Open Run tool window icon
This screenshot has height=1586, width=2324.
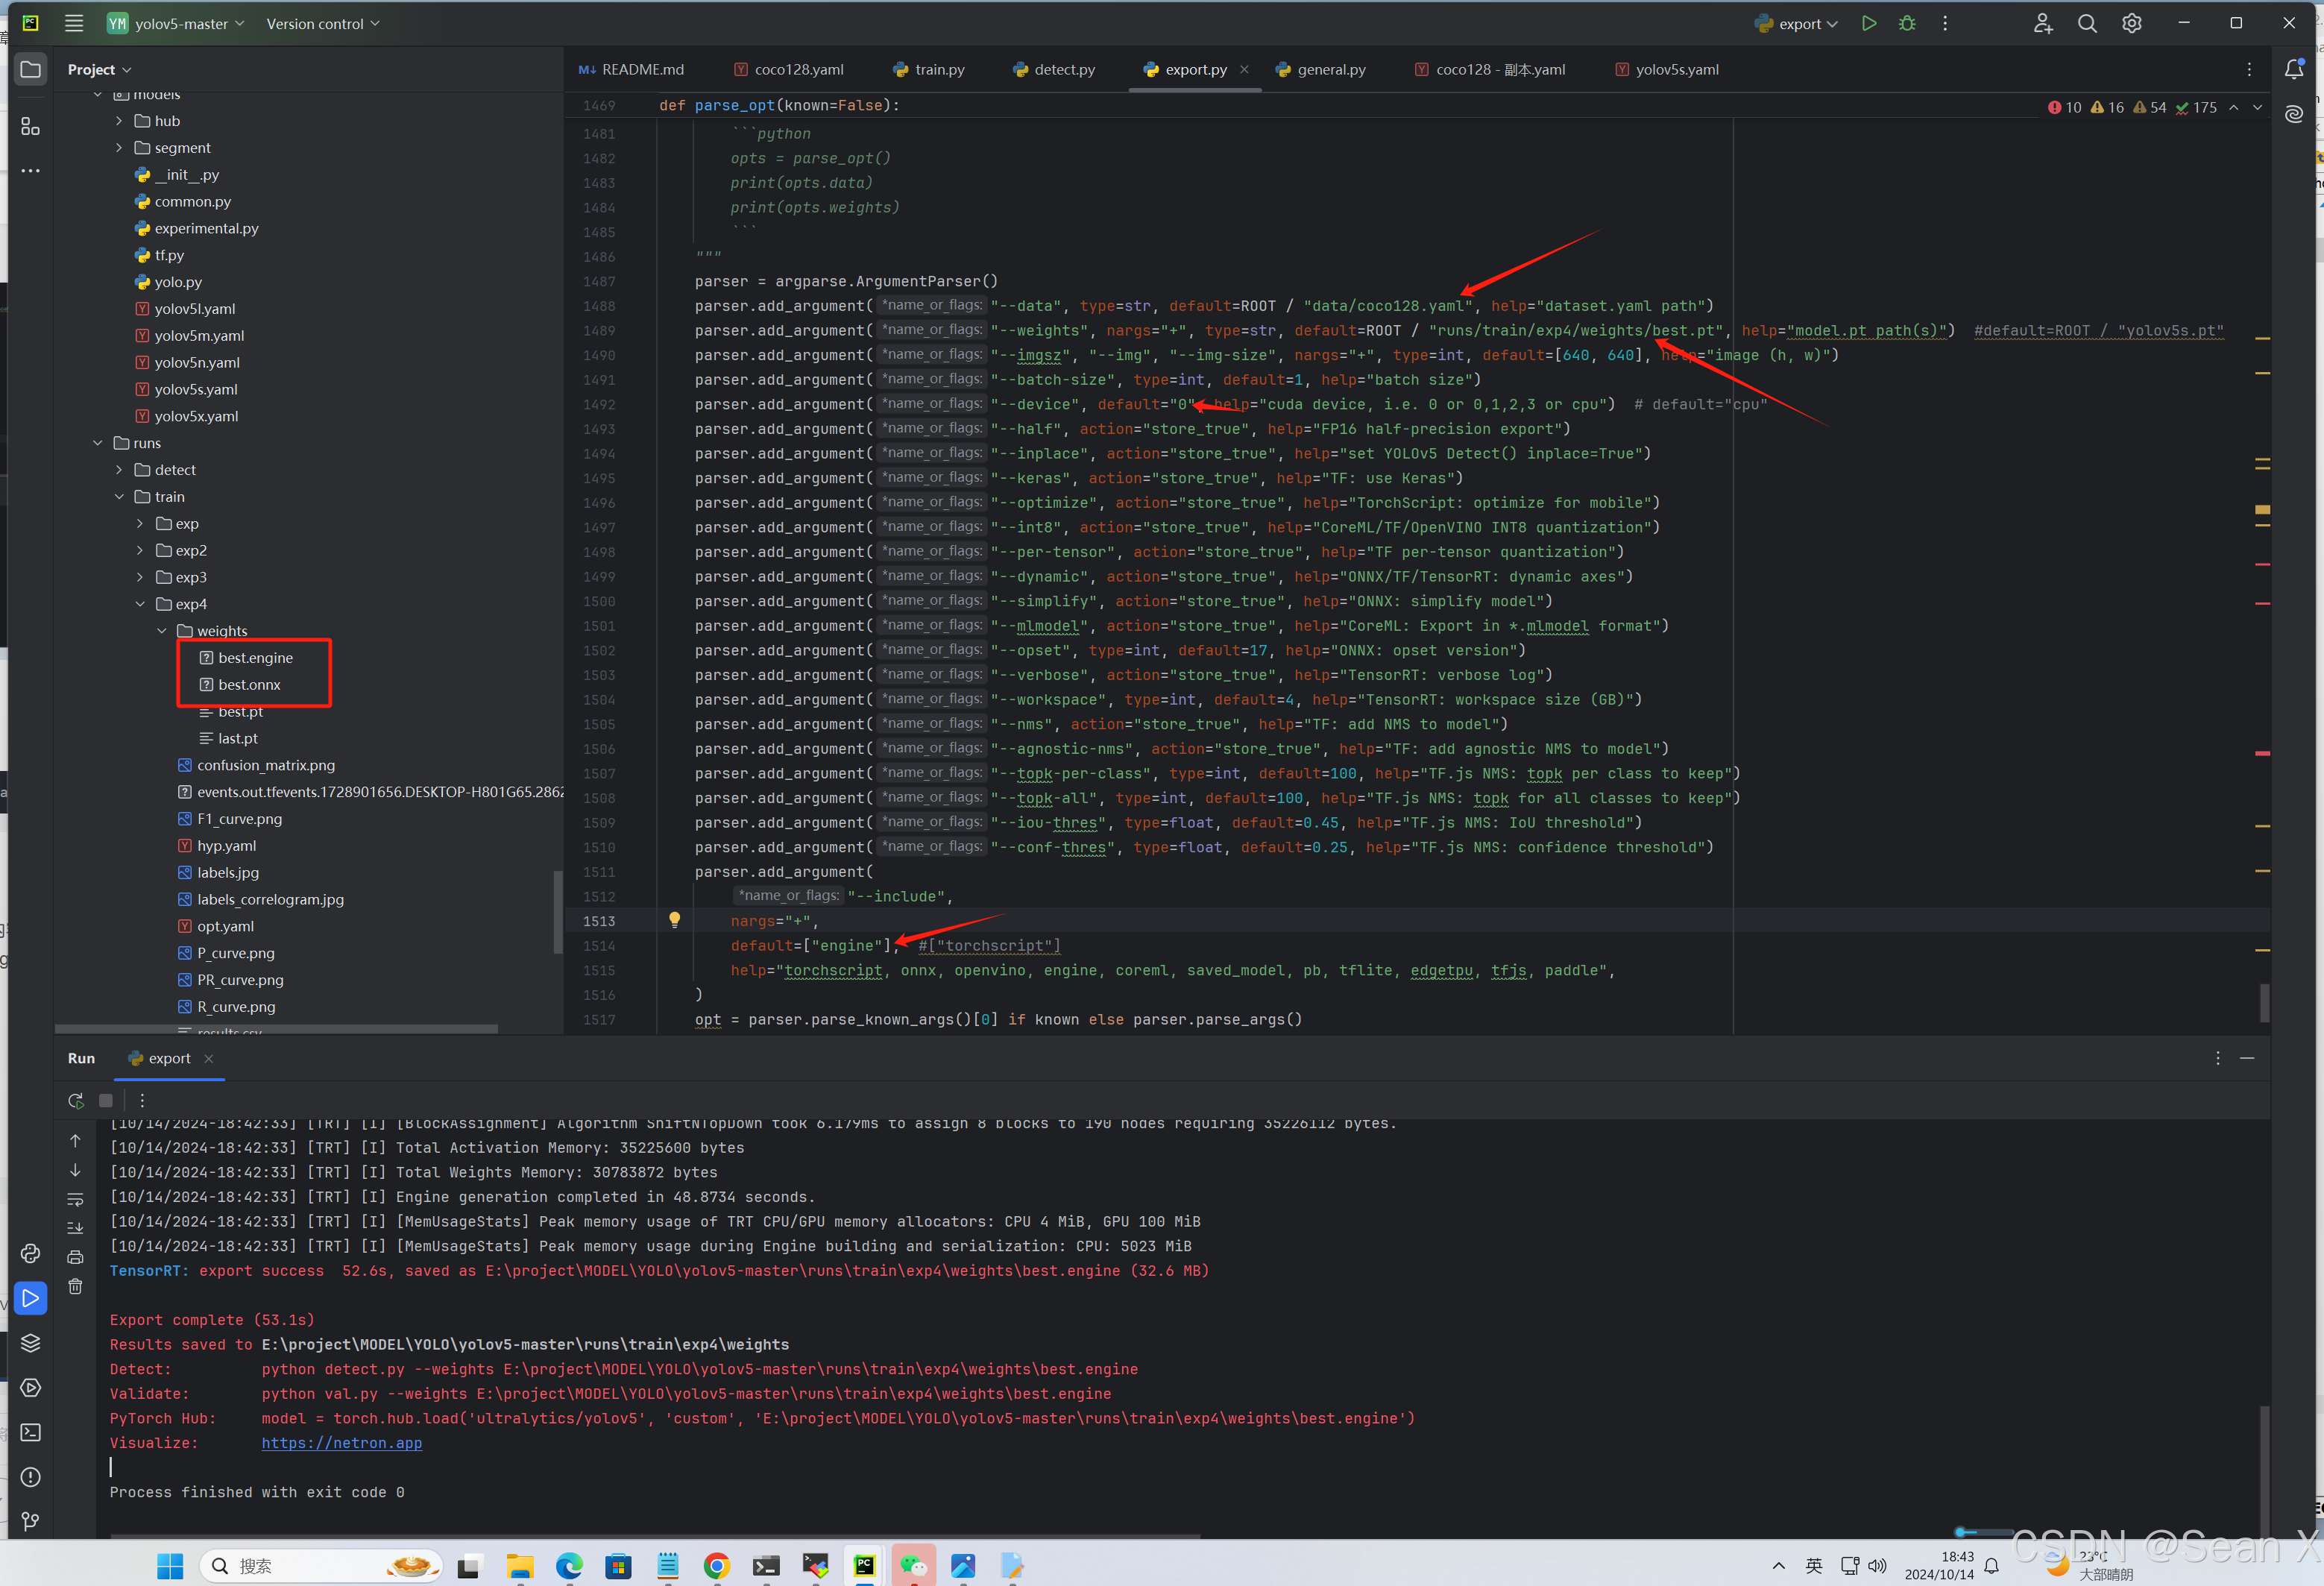coord(31,1298)
